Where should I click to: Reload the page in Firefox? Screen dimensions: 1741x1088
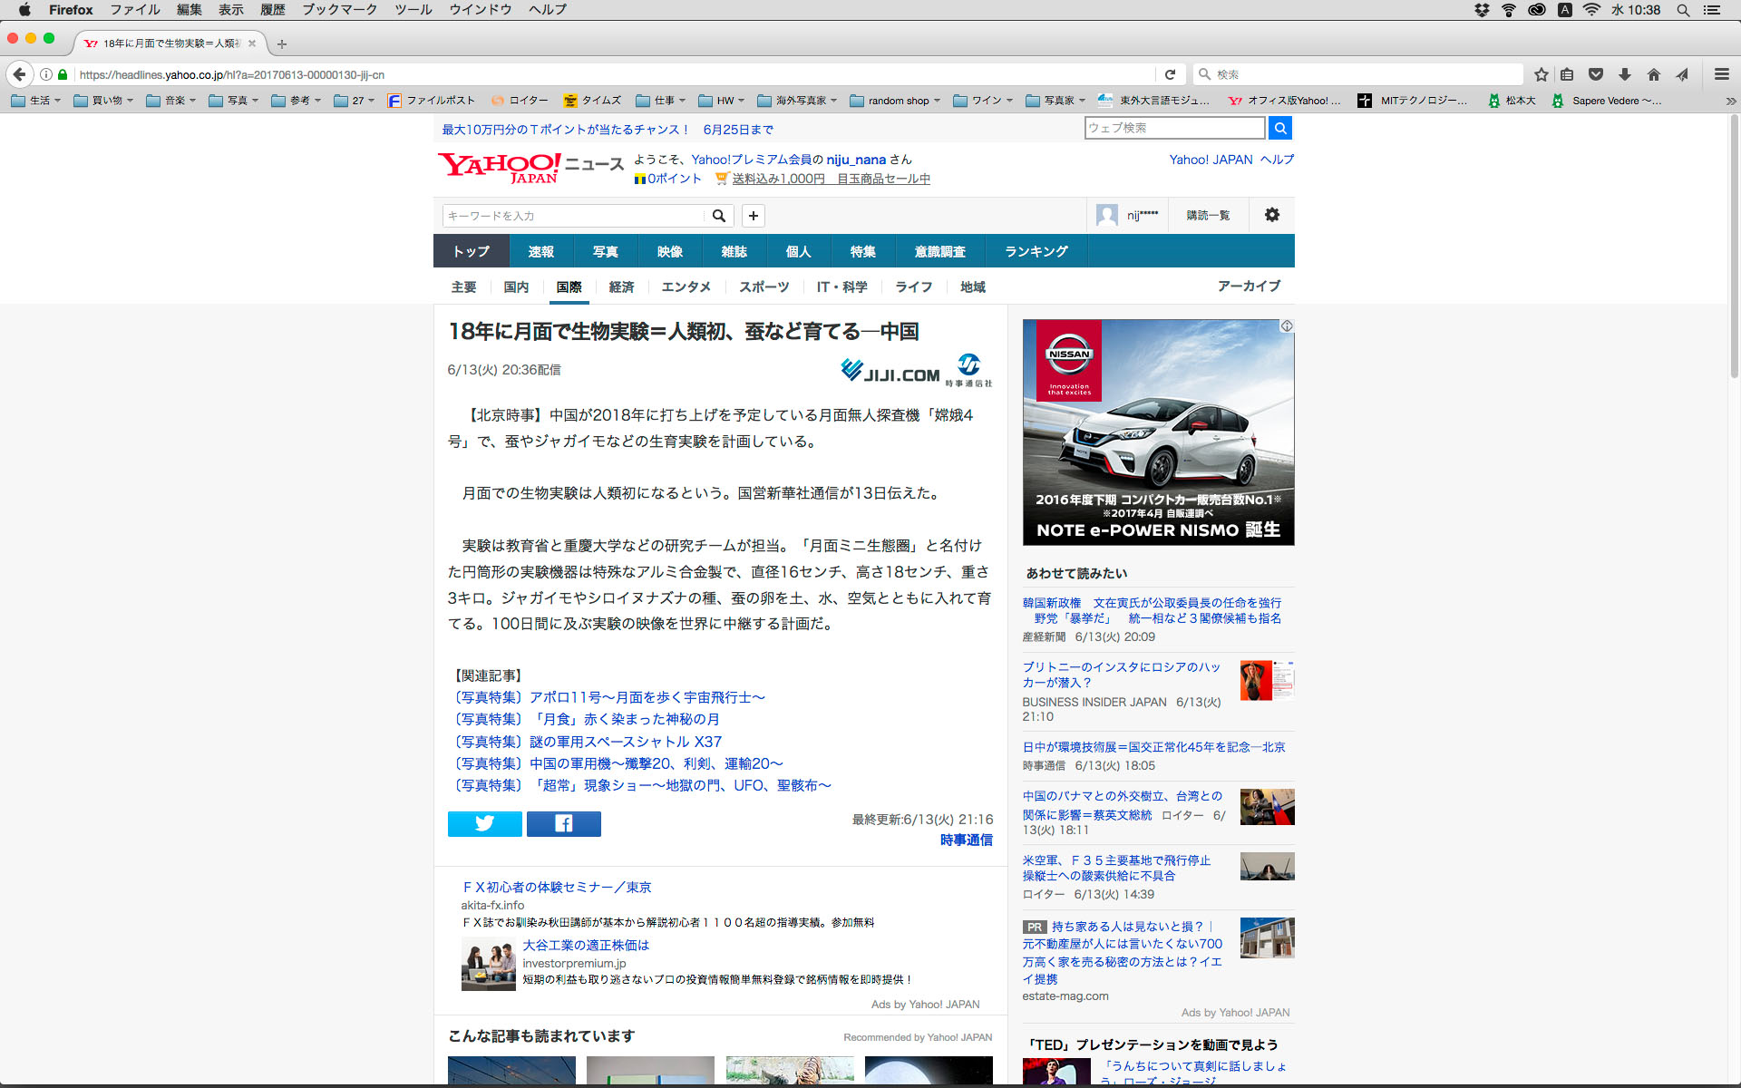(x=1170, y=74)
